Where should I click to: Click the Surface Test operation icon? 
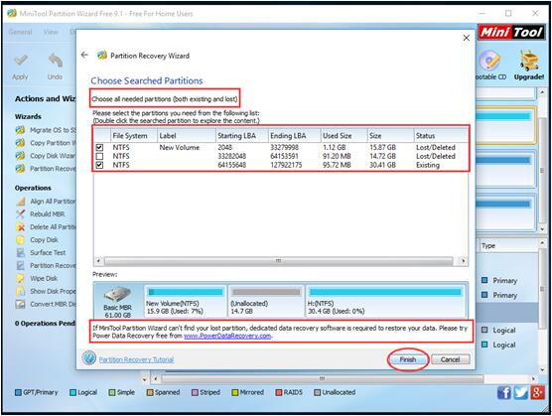coord(21,253)
